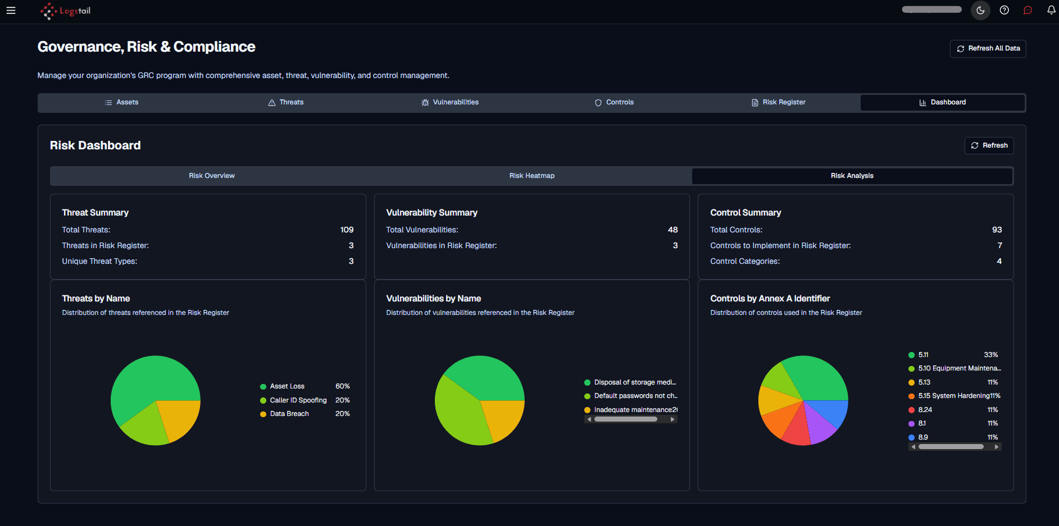Toggle dark mode moon icon
1059x526 pixels.
click(x=980, y=10)
